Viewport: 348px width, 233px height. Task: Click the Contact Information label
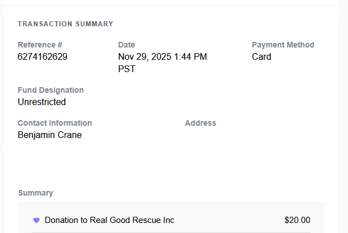click(x=55, y=123)
